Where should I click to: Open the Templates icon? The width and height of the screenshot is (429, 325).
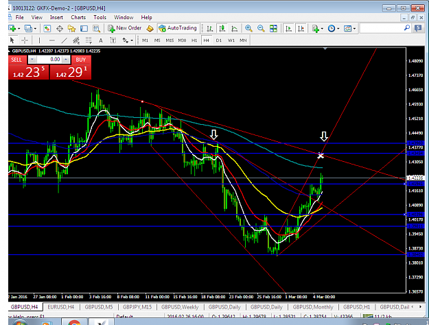(x=347, y=28)
